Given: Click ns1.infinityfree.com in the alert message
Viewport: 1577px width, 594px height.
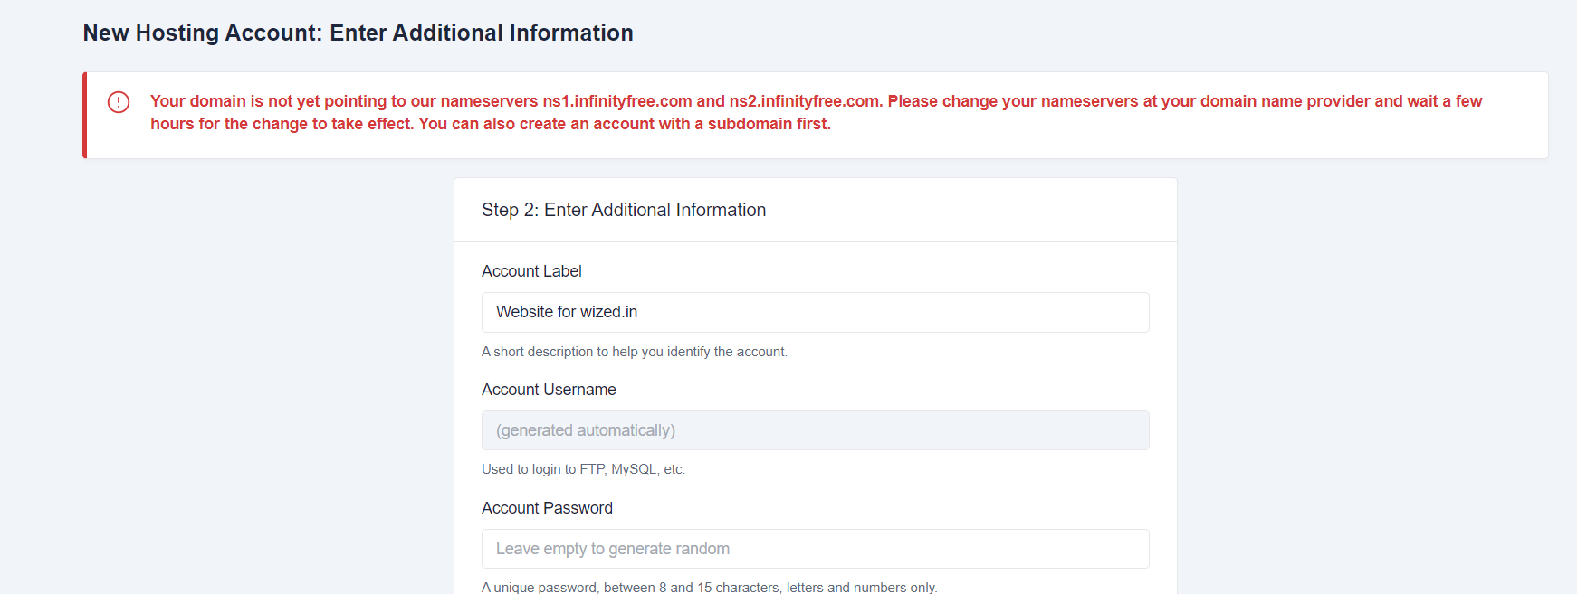Looking at the screenshot, I should (616, 101).
